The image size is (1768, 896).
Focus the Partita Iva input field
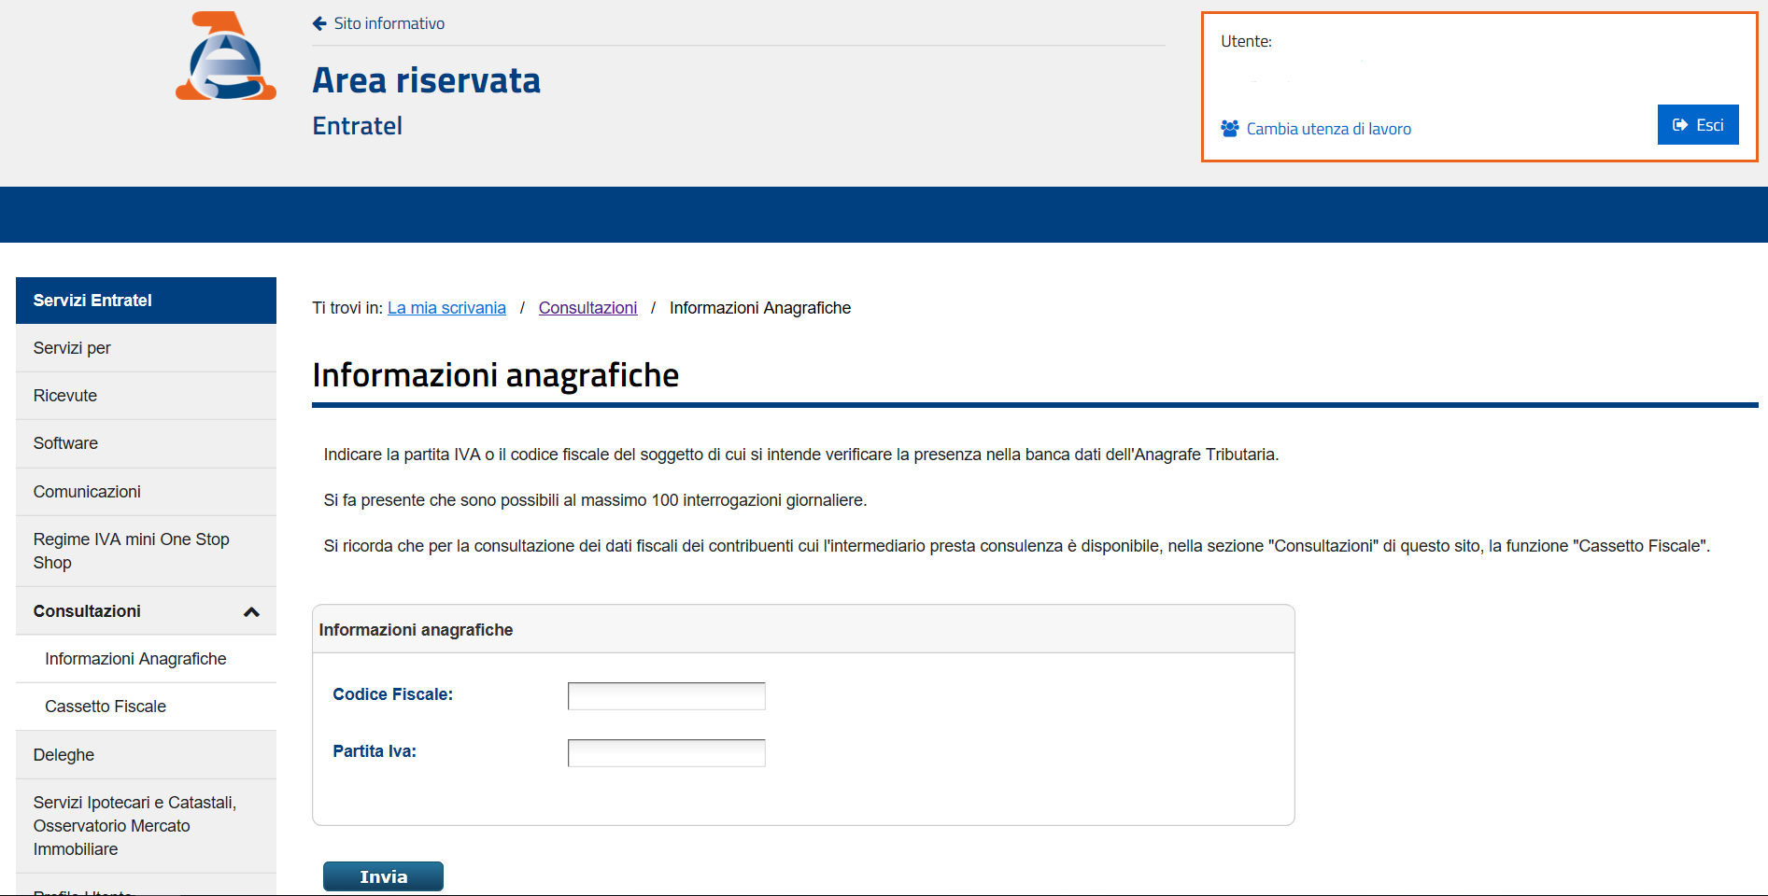(666, 753)
